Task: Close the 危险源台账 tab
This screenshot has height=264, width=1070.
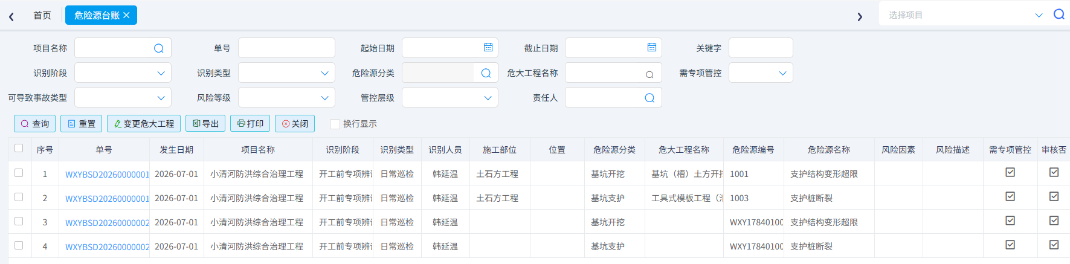Action: pos(126,15)
